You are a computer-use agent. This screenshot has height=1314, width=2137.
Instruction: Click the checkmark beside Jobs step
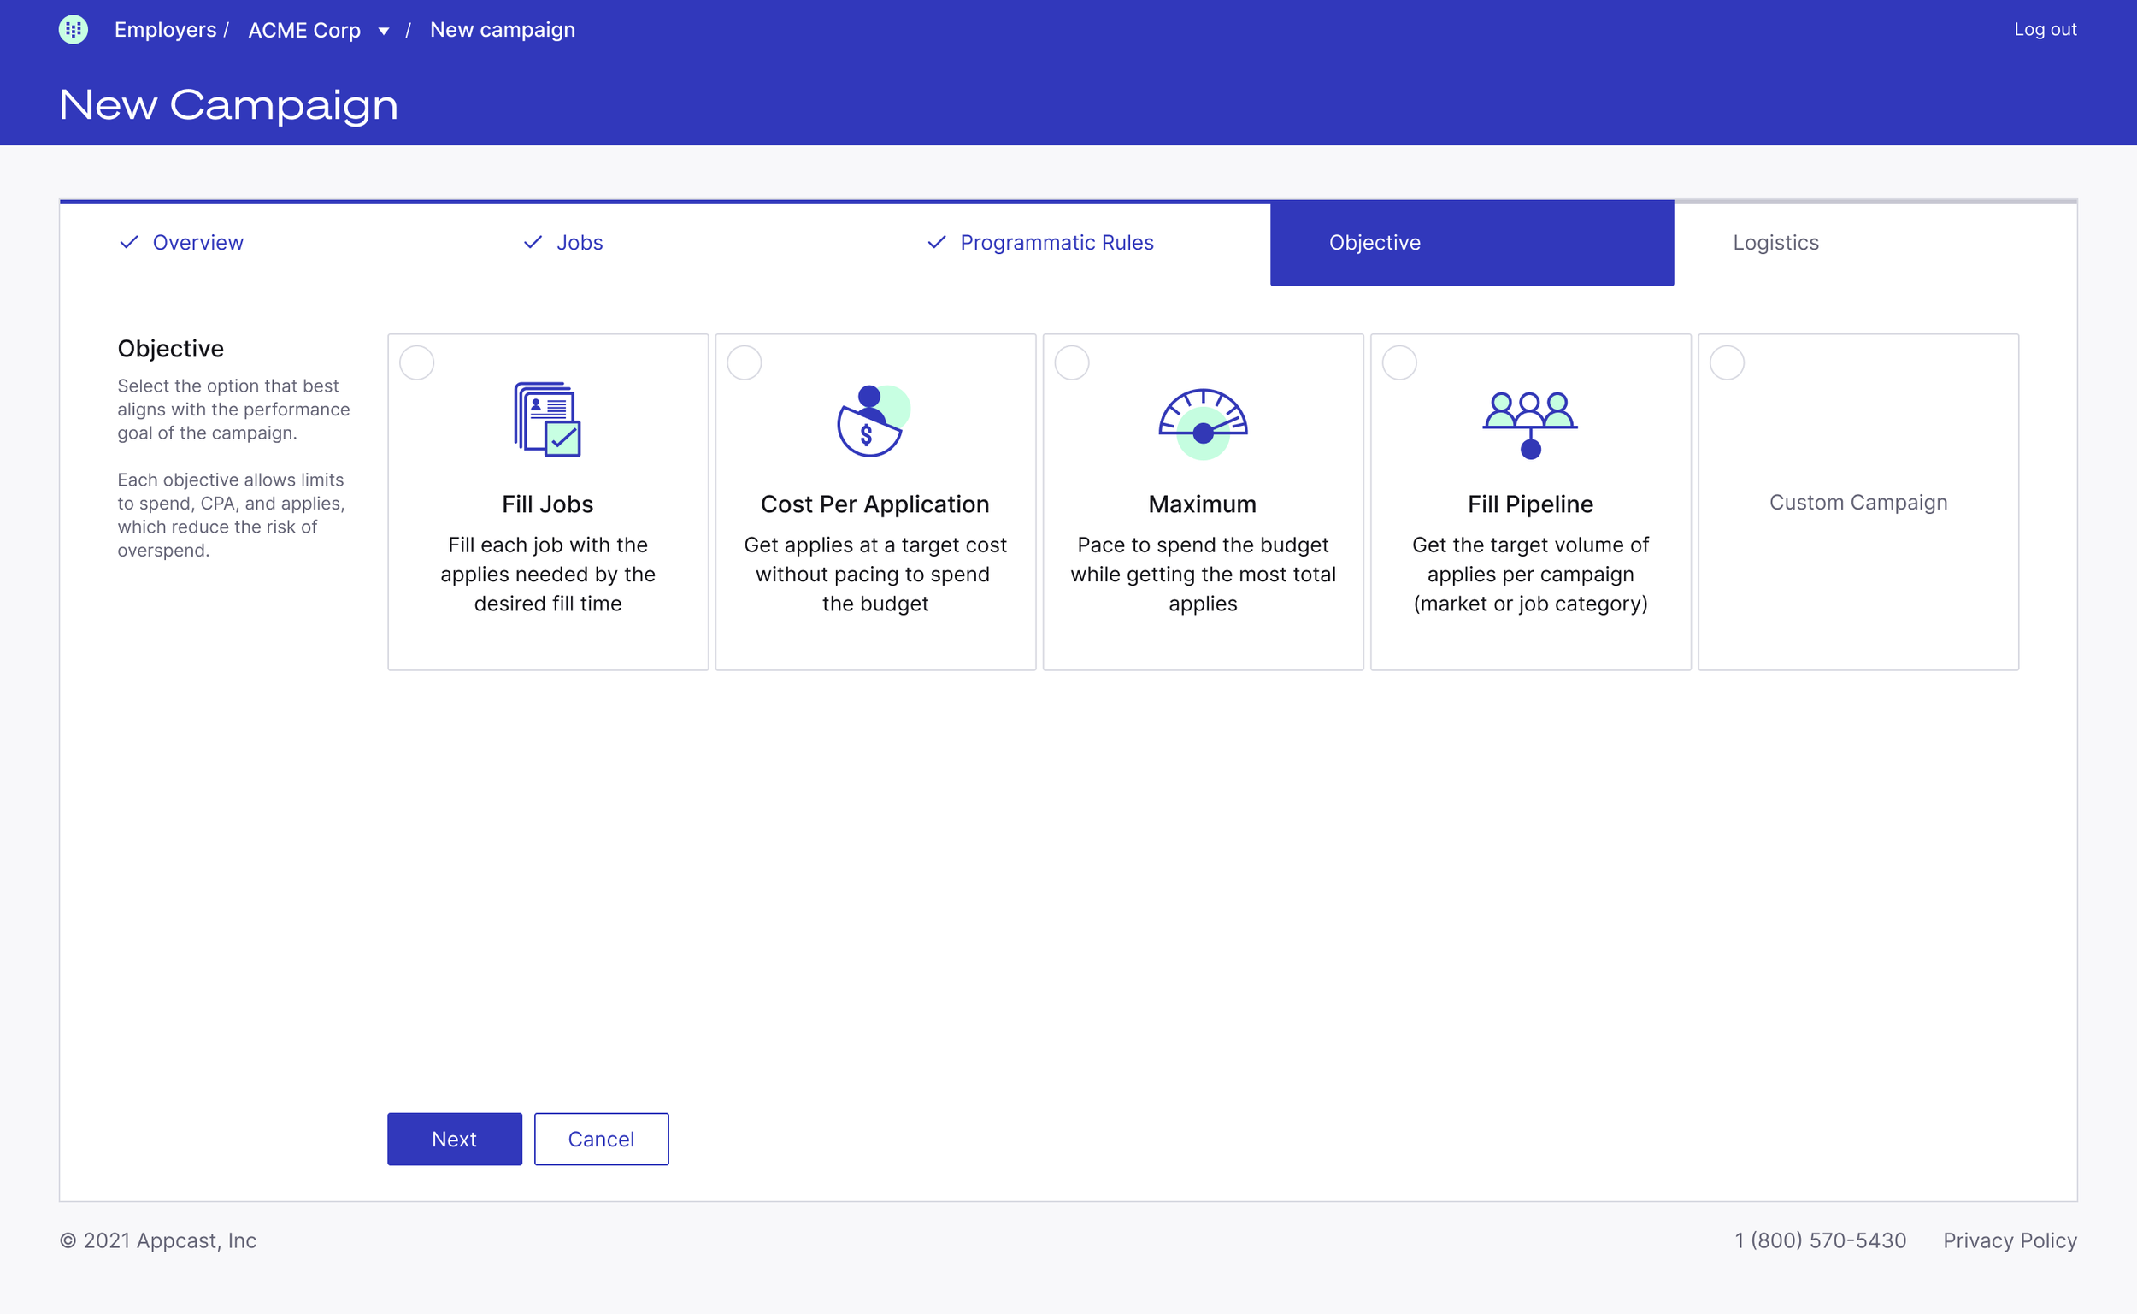pos(533,243)
